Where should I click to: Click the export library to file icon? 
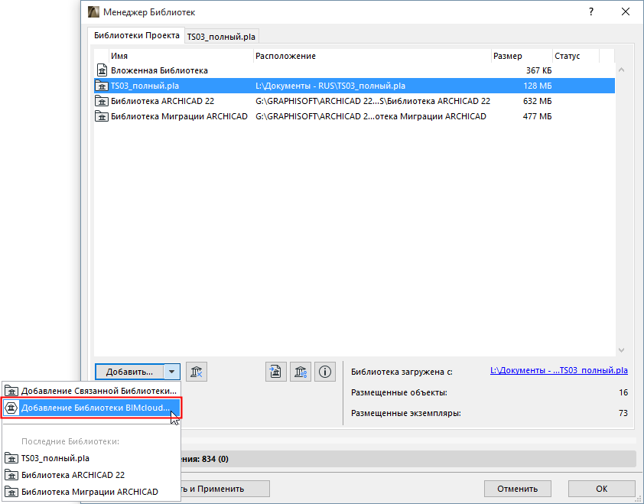click(x=276, y=372)
